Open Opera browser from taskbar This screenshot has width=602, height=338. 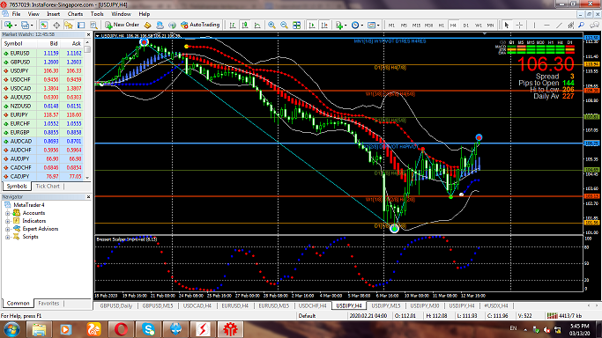[x=121, y=329]
